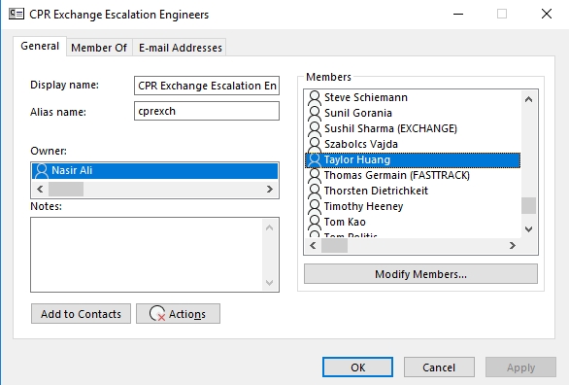569x385 pixels.
Task: Click the person icon beside Szabolcs Vajda
Action: point(315,144)
